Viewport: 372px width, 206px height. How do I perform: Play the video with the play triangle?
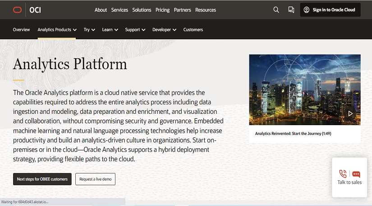coord(350,113)
